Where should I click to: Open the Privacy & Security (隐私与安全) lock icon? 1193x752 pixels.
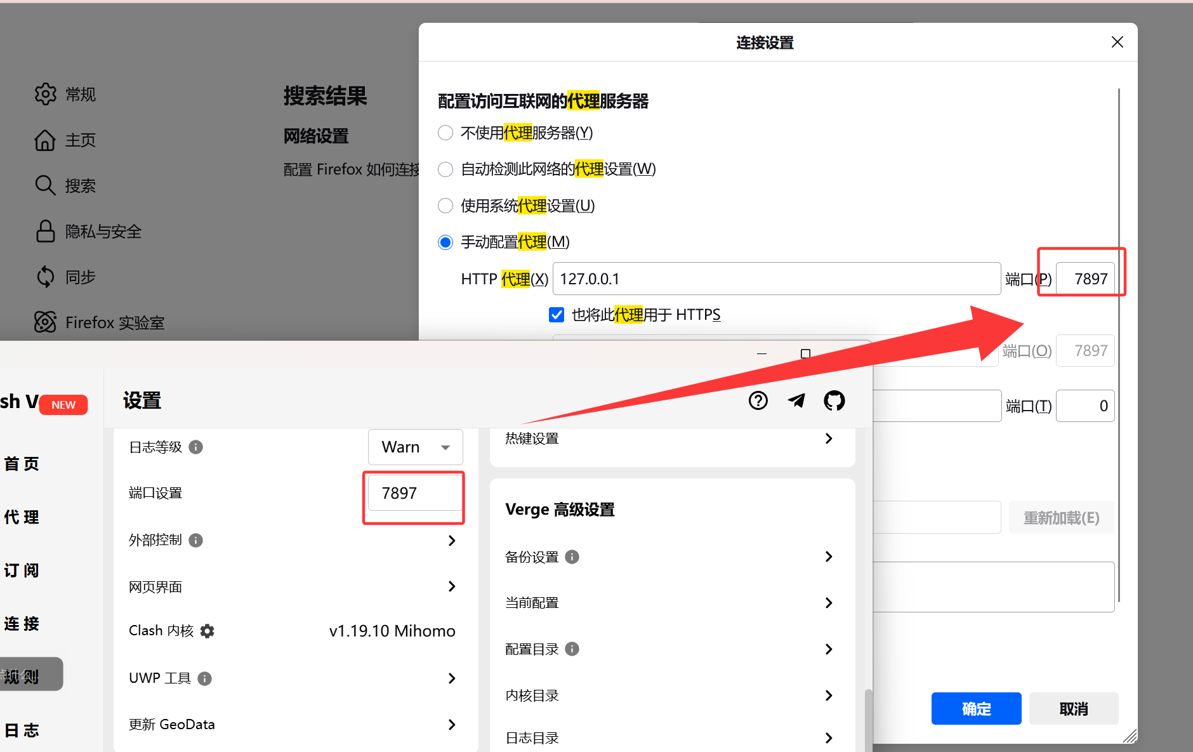point(45,231)
